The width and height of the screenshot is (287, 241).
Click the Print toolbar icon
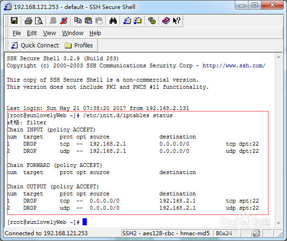coord(28,21)
